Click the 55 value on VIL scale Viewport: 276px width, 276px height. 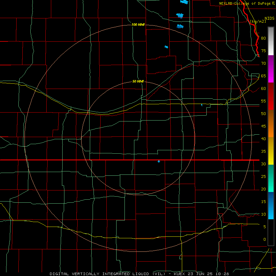[x=263, y=101]
